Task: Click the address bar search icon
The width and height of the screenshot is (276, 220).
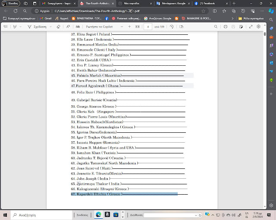Action: pos(25,11)
